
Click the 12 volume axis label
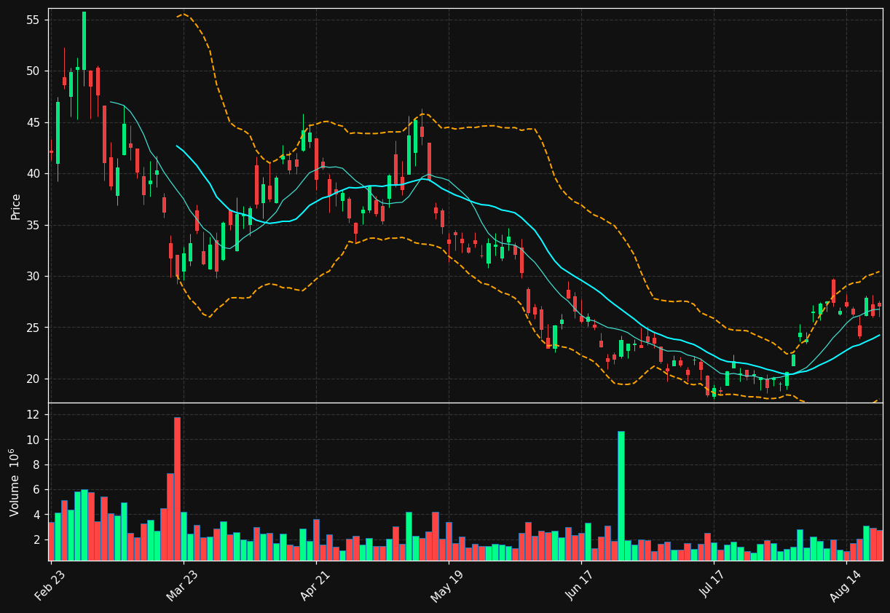coord(34,415)
